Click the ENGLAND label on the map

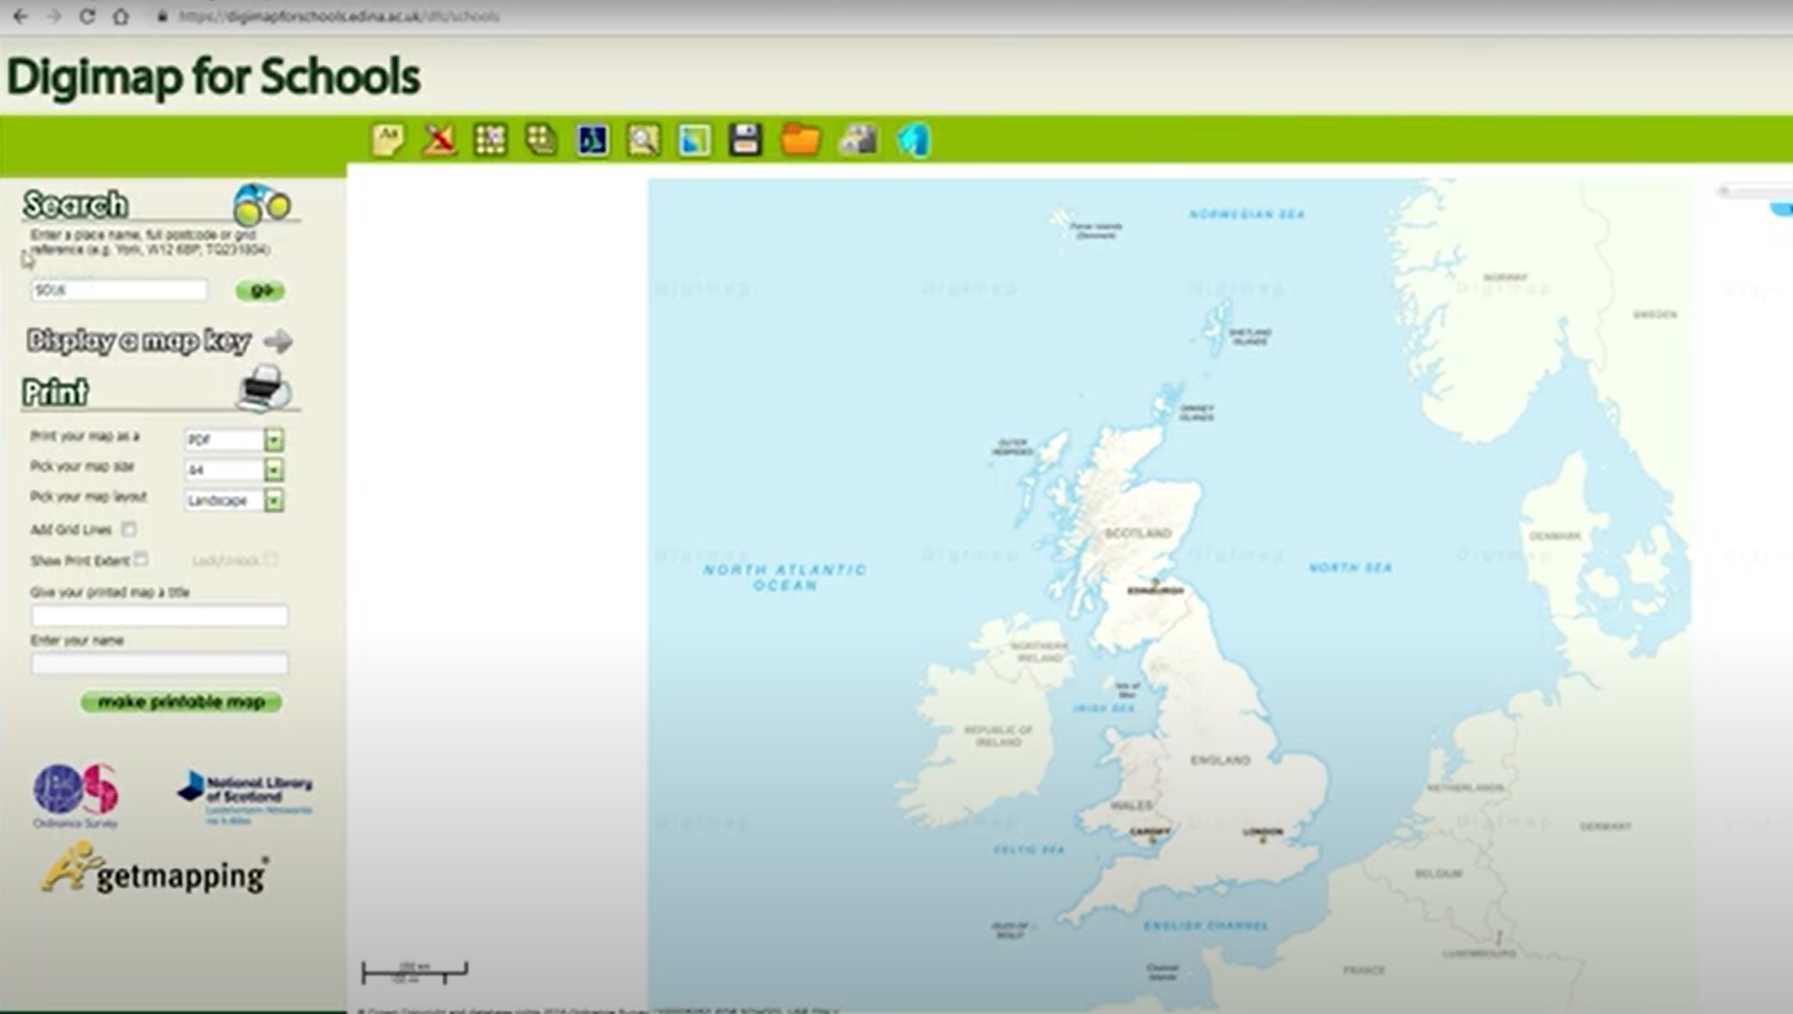click(1220, 760)
